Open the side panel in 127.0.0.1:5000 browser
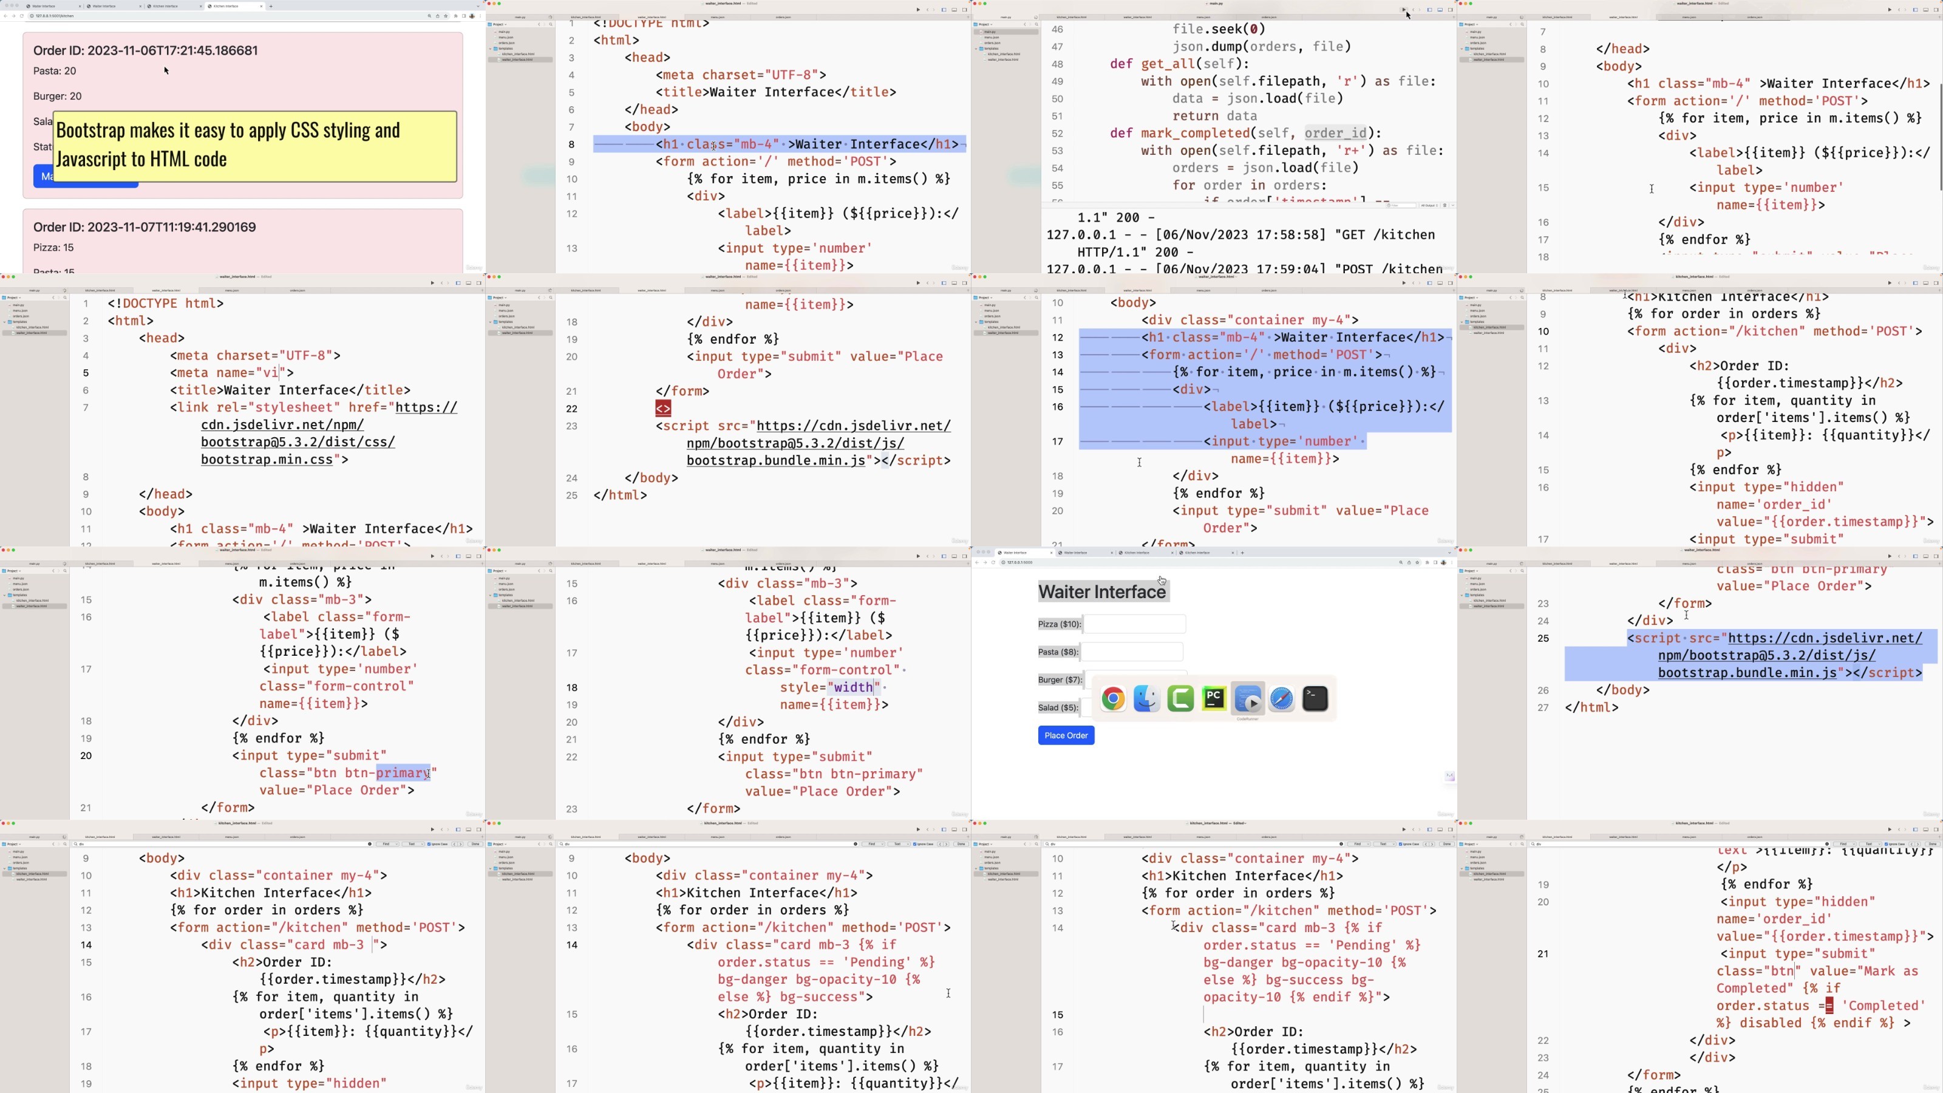The width and height of the screenshot is (1943, 1093). [x=1435, y=563]
